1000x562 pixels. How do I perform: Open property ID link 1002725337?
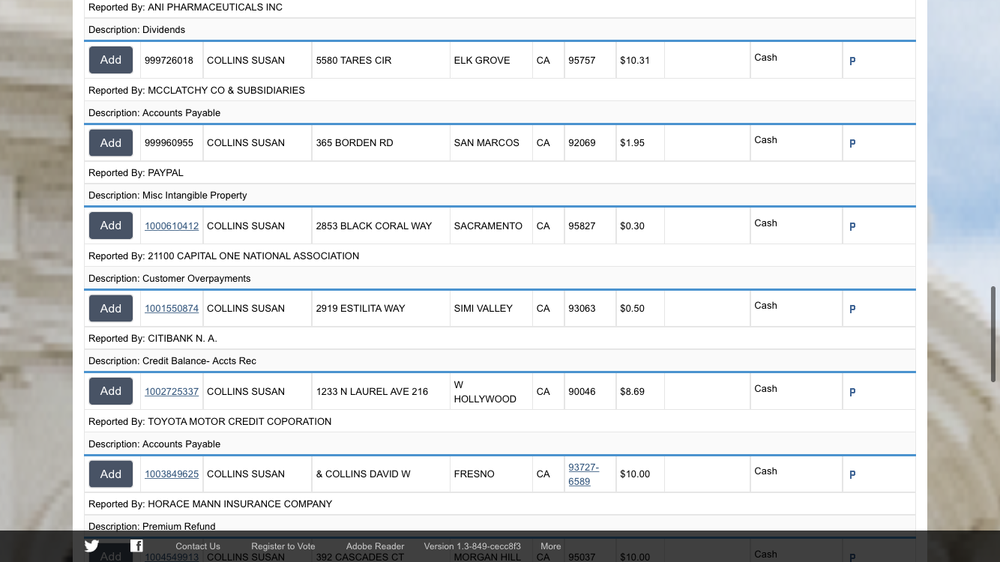172,391
